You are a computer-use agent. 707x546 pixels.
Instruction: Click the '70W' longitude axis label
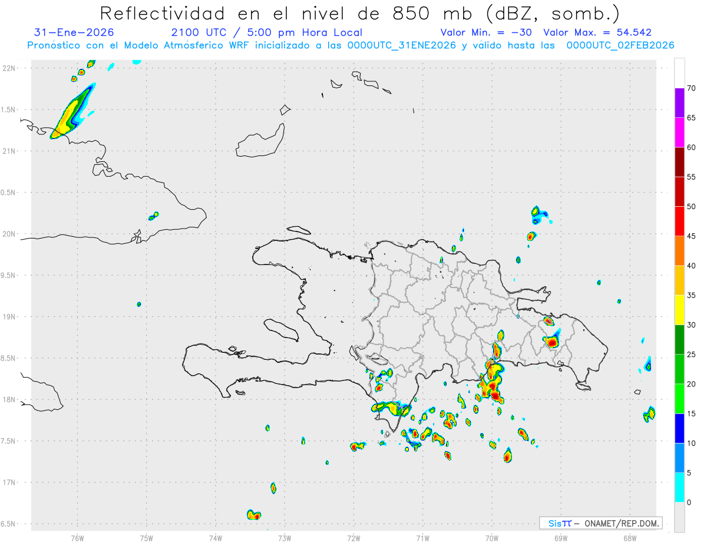(x=492, y=538)
